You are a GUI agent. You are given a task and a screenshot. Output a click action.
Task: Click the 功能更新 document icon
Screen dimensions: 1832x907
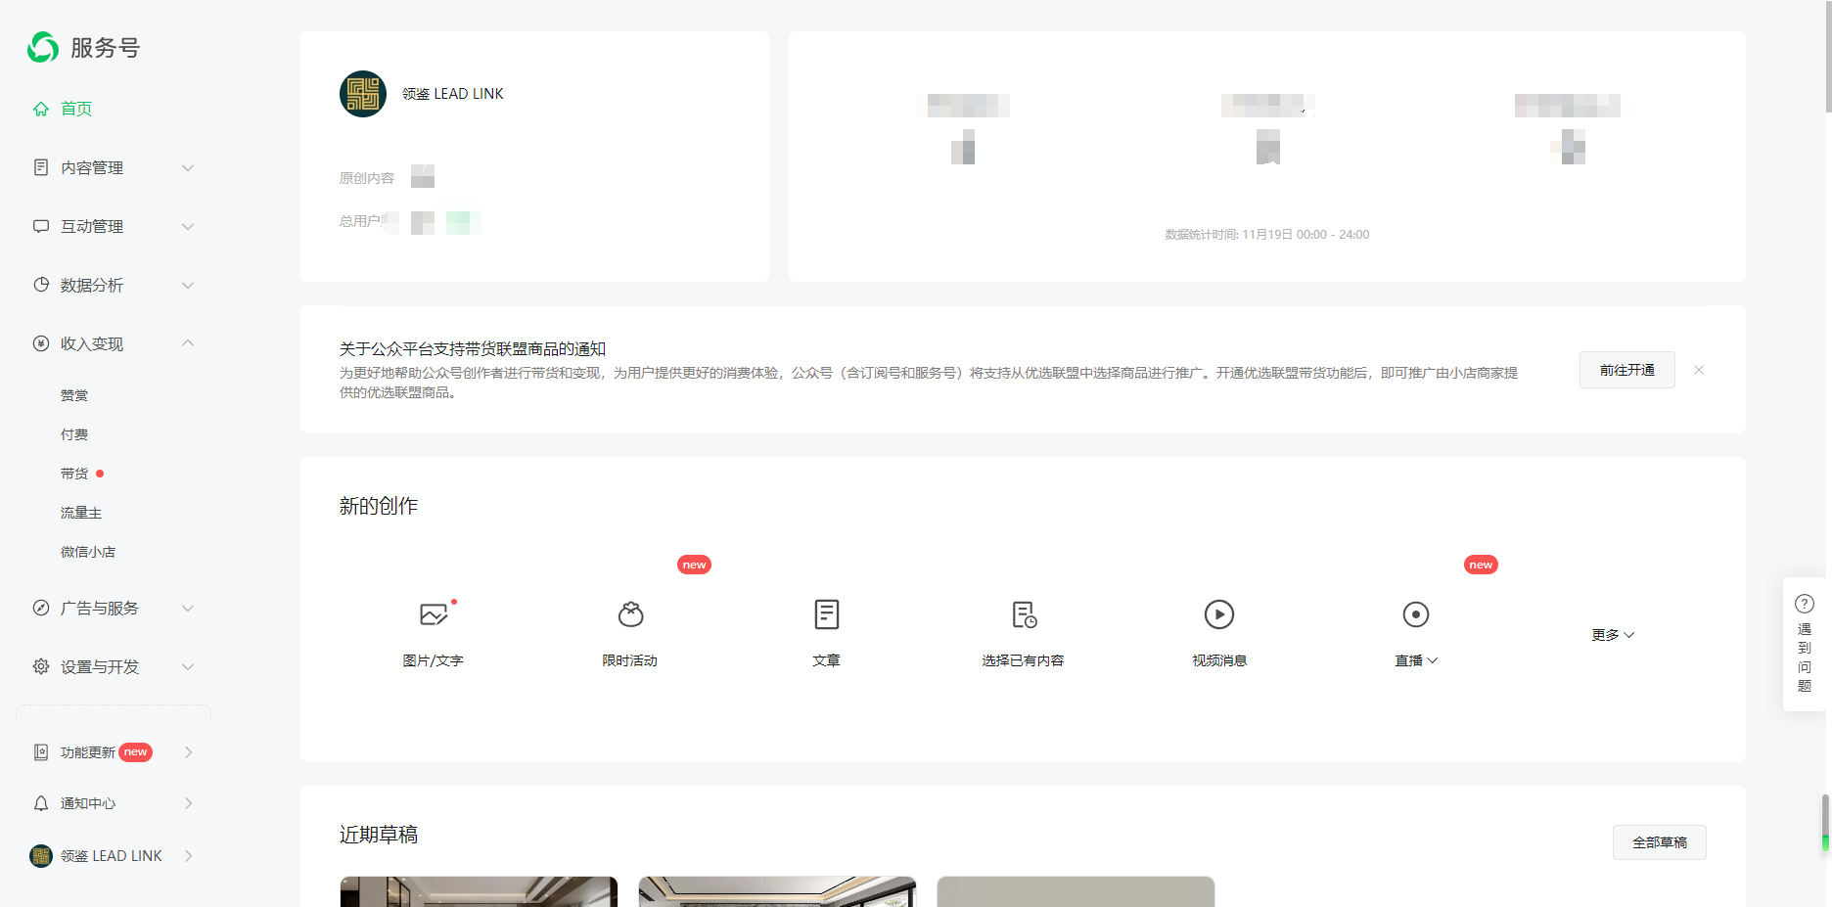(41, 752)
